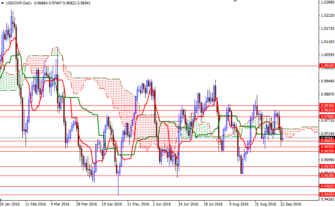Click the 20 Jan 2016 date label
This screenshot has height=207, width=335.
10,204
